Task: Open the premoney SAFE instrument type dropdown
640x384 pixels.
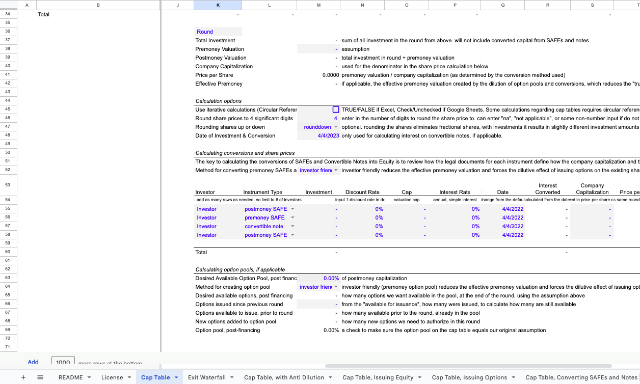Action: pos(292,217)
